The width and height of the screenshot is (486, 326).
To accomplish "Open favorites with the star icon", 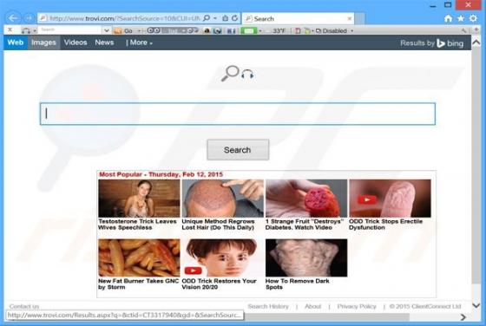I will click(x=461, y=18).
